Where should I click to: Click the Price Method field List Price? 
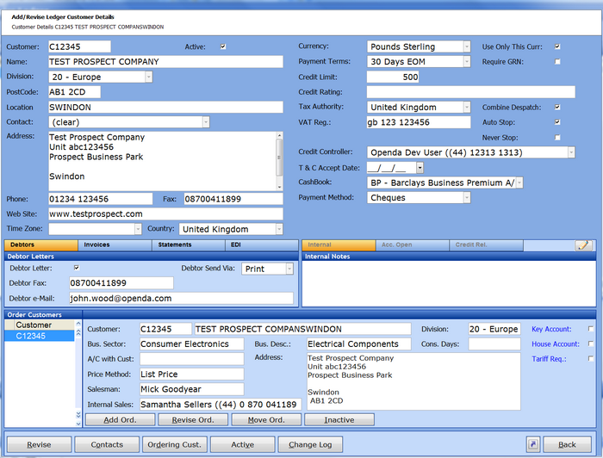[191, 374]
